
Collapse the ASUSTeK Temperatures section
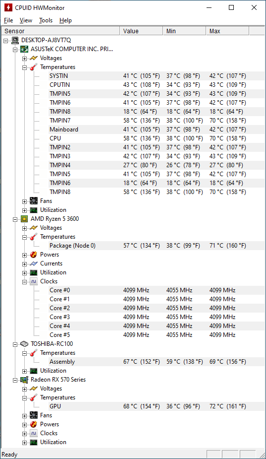pyautogui.click(x=25, y=67)
